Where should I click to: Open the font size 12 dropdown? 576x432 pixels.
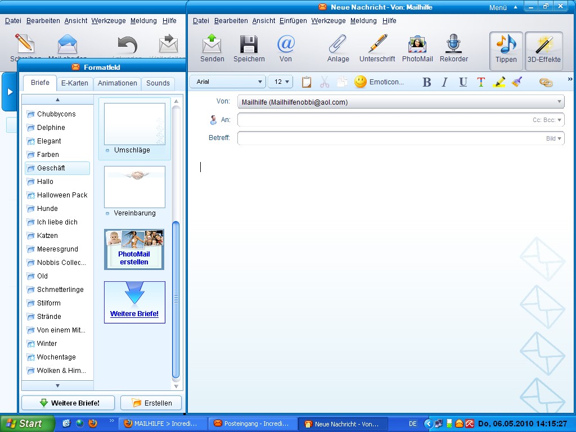280,82
